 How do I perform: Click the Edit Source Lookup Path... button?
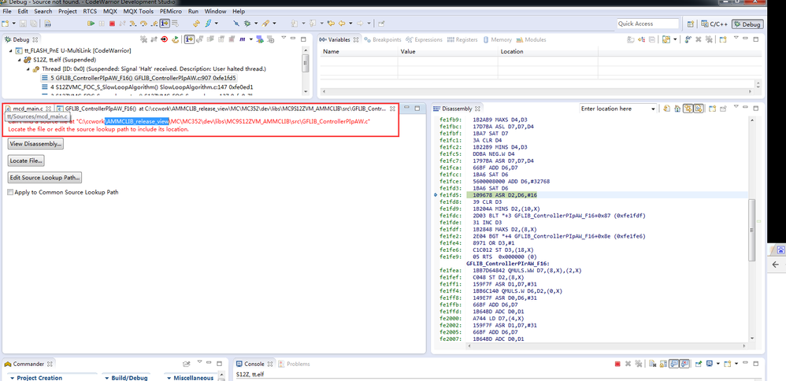(x=45, y=177)
